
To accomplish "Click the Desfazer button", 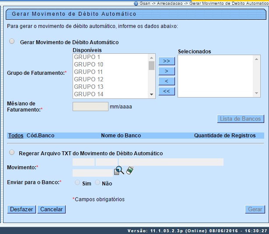I will click(21, 210).
